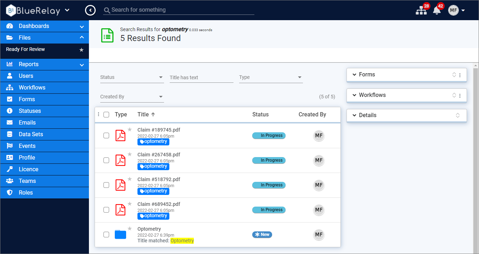Open Roles in the sidebar
Image resolution: width=479 pixels, height=254 pixels.
[44, 192]
